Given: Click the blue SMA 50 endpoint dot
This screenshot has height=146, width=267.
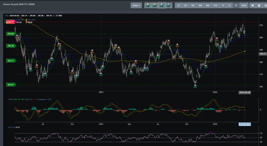Looking at the screenshot, I should coord(245,36).
